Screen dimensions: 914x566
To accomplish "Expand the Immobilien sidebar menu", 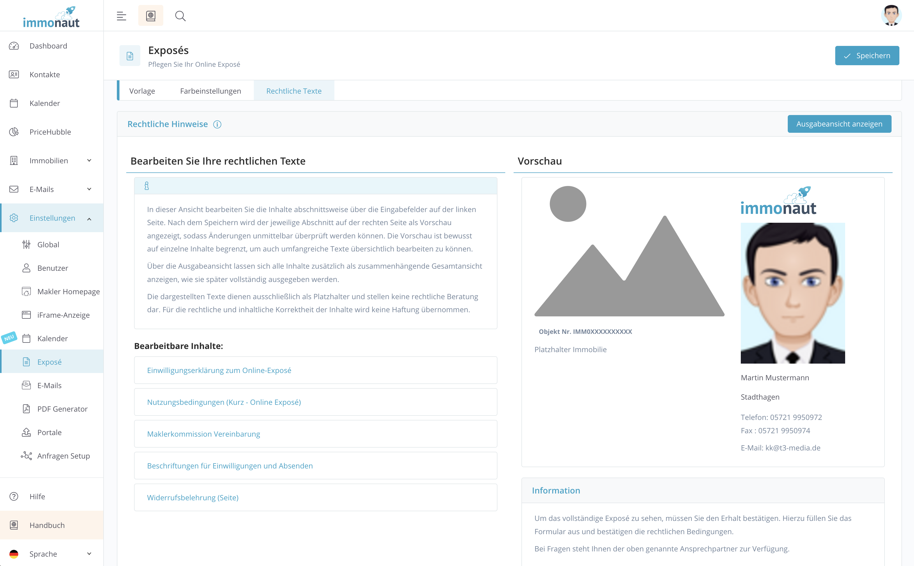I will pos(89,161).
